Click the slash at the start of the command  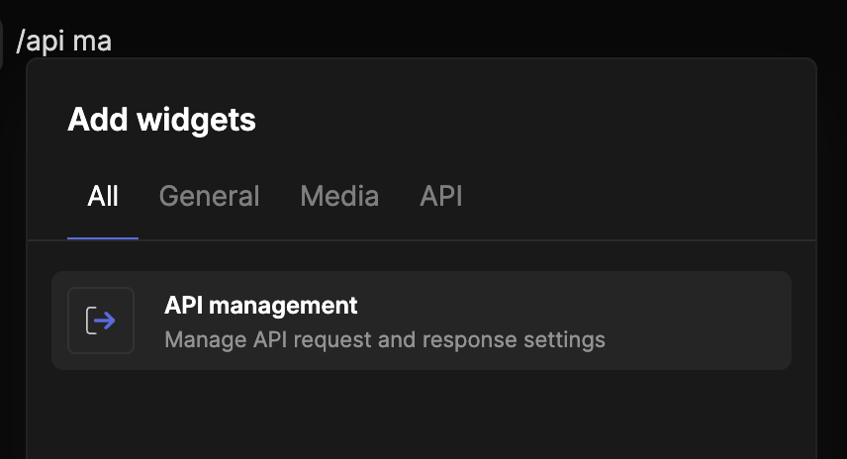point(21,42)
